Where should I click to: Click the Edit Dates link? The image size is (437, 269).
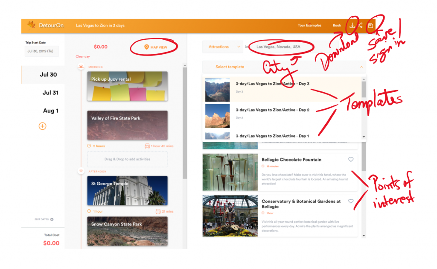coord(41,219)
